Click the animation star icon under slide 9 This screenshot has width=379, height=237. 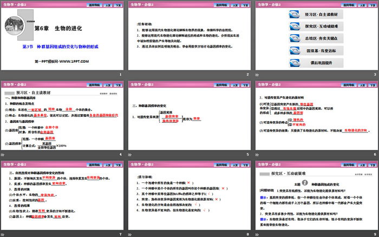click(x=257, y=234)
